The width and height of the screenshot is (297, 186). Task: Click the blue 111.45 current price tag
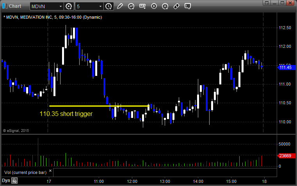point(286,67)
